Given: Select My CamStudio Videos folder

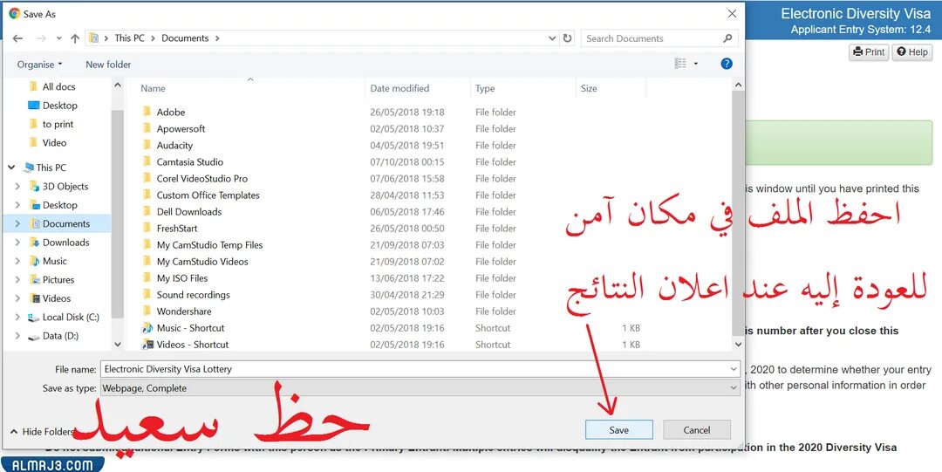Looking at the screenshot, I should [x=201, y=262].
